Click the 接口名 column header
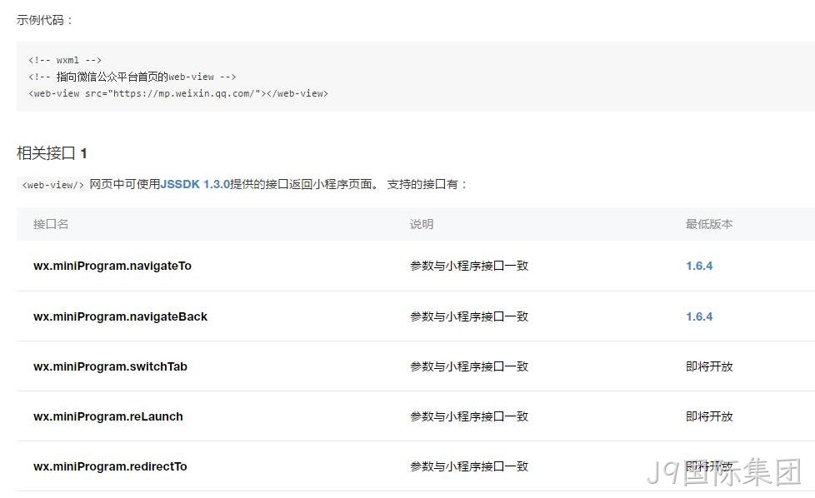This screenshot has width=815, height=498. 51,224
